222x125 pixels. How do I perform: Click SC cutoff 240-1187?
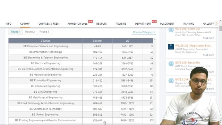127,46
